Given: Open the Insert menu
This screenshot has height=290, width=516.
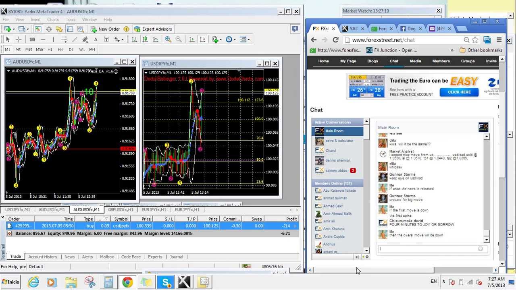Looking at the screenshot, I should pos(35,19).
